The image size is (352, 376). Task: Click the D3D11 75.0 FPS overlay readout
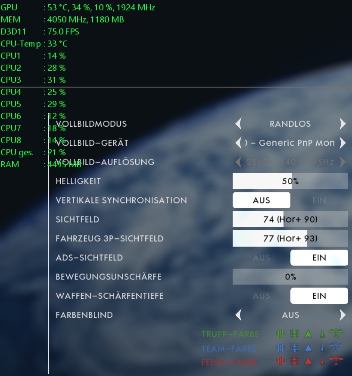[40, 31]
